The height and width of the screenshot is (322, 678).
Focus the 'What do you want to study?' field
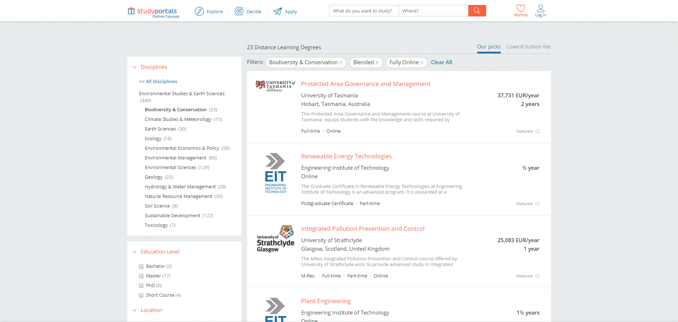point(364,11)
